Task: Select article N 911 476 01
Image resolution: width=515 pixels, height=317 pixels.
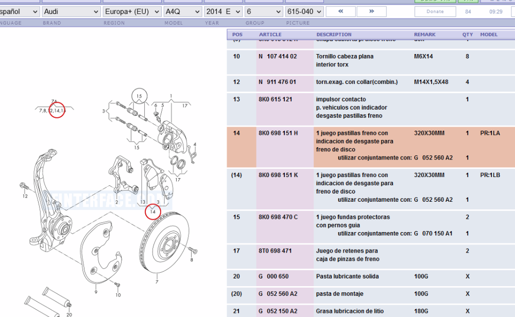Action: coord(277,82)
